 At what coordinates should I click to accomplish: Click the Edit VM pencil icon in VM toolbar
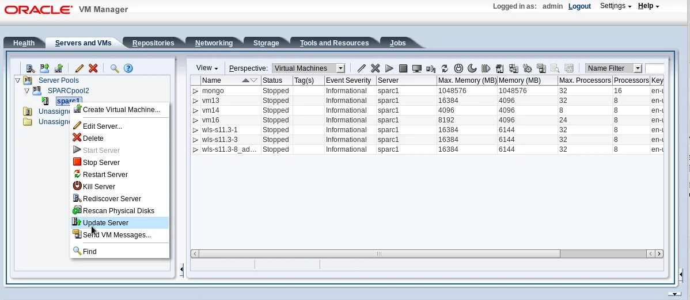tap(361, 68)
